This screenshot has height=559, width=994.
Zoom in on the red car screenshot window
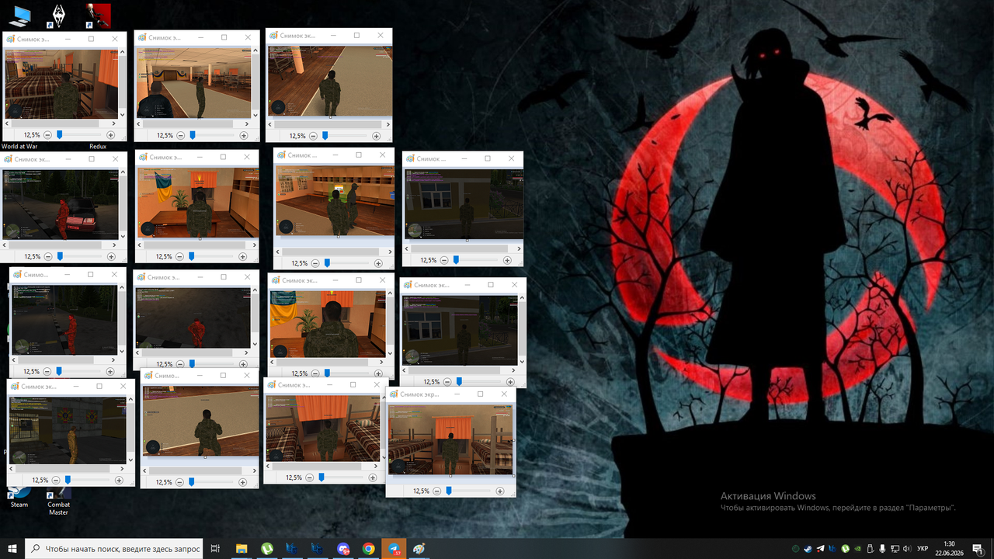pos(111,256)
